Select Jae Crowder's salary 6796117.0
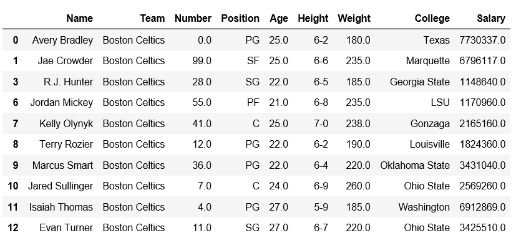The height and width of the screenshot is (243, 521). tap(482, 61)
